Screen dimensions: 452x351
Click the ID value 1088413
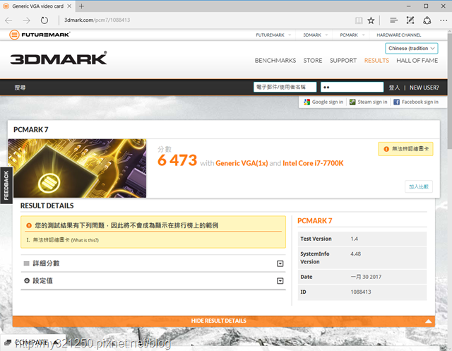361,292
